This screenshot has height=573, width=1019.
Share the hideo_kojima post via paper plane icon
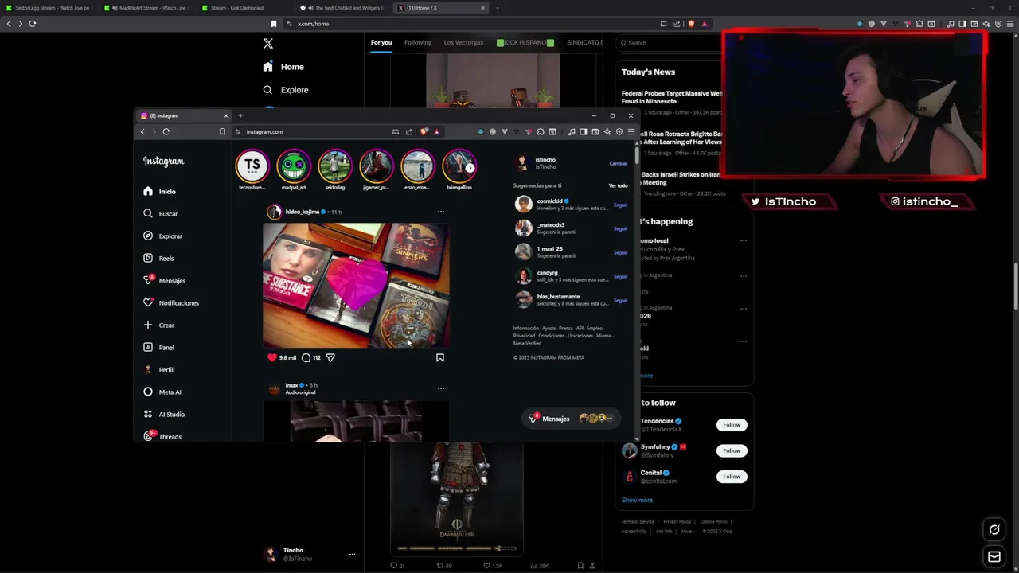[330, 358]
